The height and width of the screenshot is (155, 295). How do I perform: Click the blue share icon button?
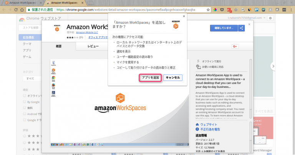241,28
